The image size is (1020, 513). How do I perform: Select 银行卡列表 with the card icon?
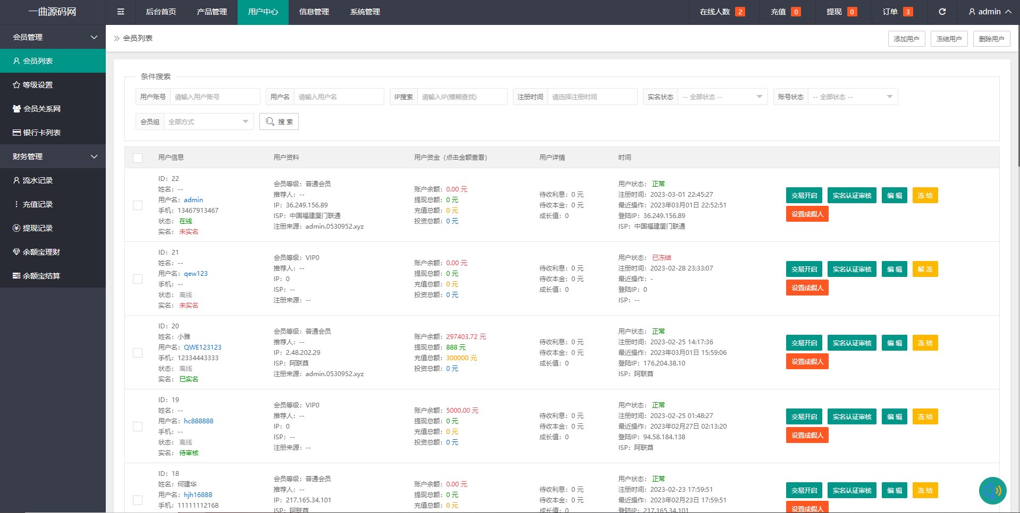[16, 132]
